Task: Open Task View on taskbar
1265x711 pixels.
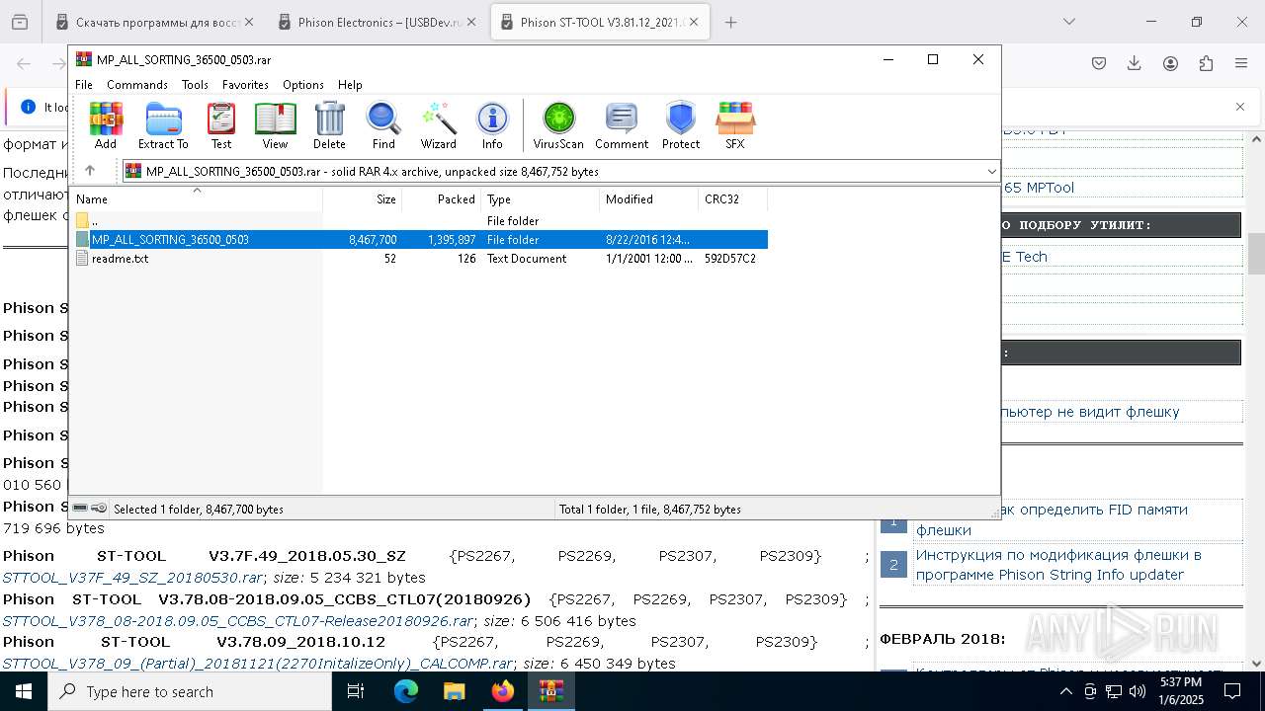Action: click(356, 691)
